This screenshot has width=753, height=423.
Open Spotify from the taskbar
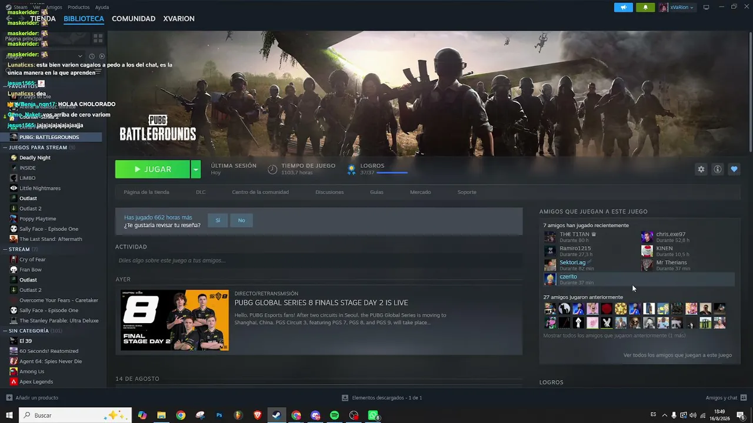pos(334,415)
